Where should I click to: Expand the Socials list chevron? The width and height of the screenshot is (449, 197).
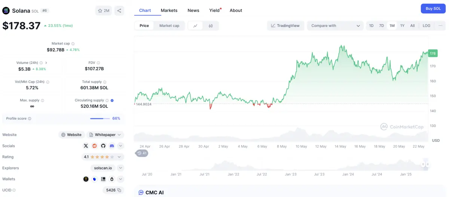120,146
